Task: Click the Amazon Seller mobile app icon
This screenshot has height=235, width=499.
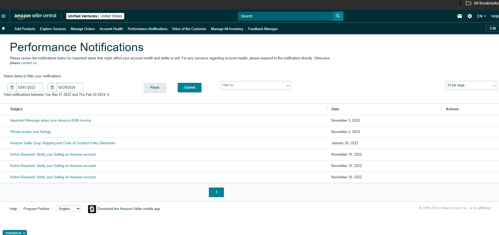Action: coord(92,209)
